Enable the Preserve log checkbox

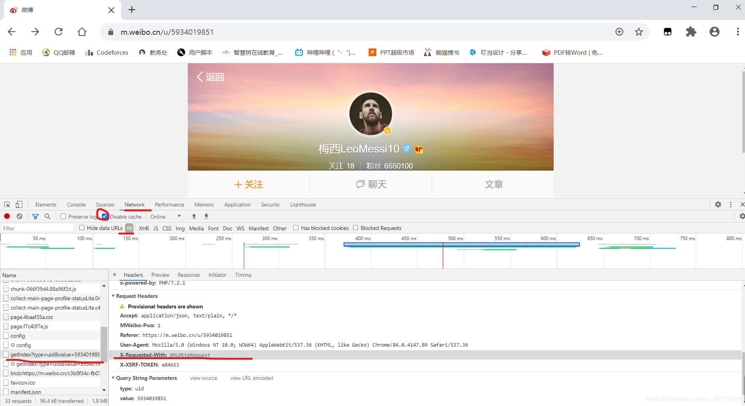(63, 216)
